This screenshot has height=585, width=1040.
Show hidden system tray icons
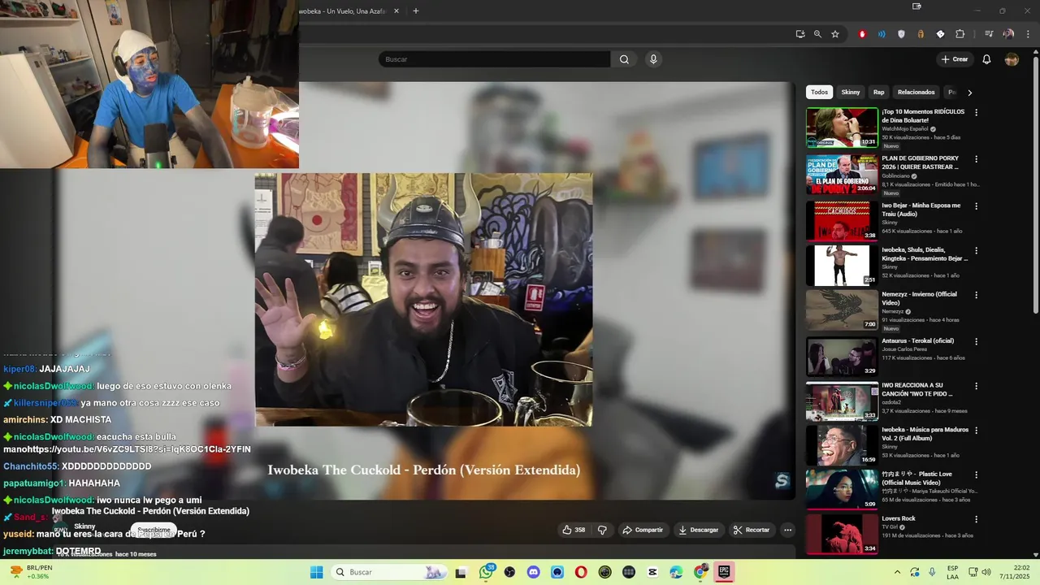coord(897,572)
